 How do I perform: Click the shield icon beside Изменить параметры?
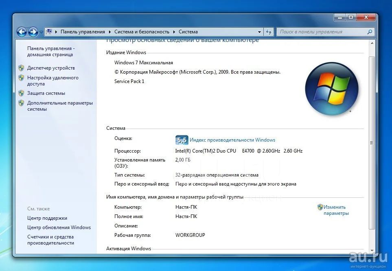pyautogui.click(x=320, y=207)
